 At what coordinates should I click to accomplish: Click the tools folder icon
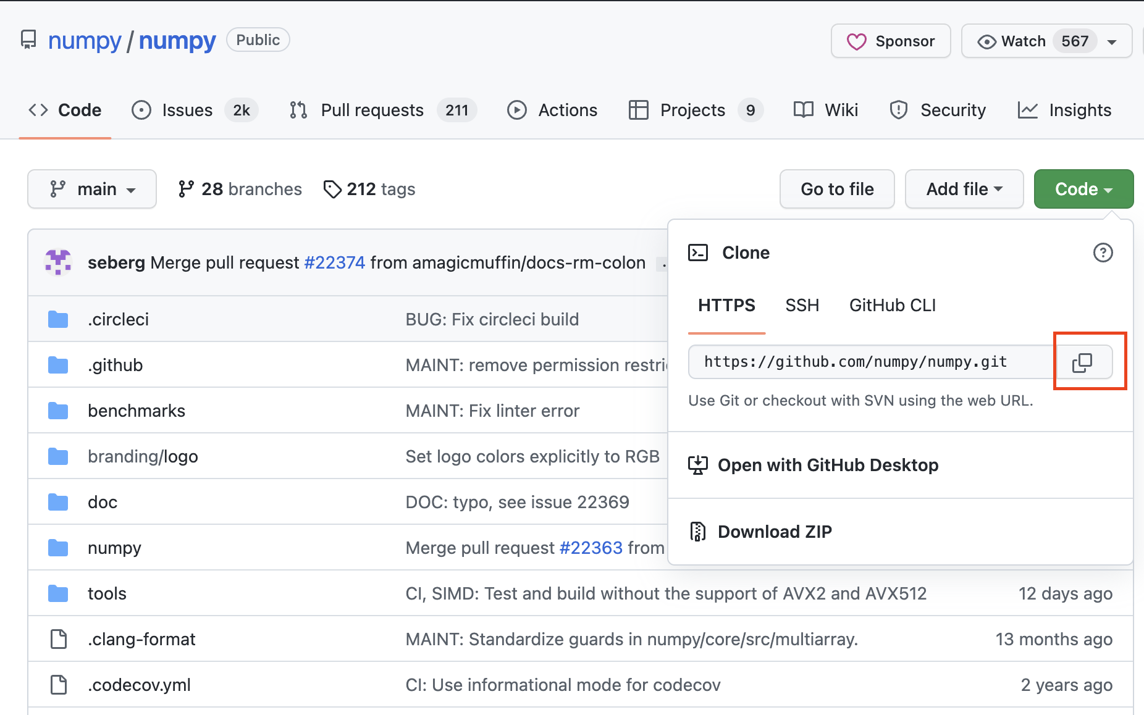point(58,593)
